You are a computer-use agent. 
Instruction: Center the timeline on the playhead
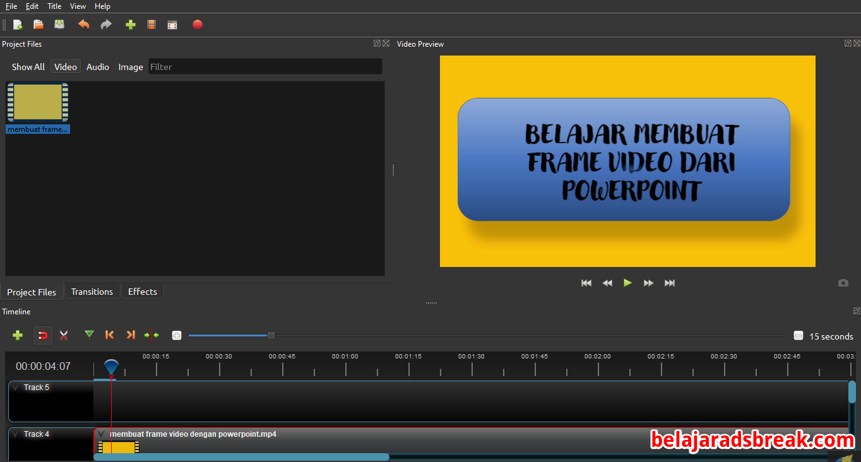(151, 335)
